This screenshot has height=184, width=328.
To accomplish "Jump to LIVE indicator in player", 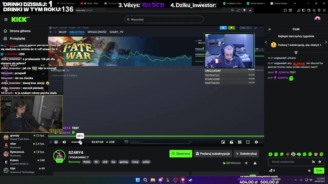I will (110, 142).
